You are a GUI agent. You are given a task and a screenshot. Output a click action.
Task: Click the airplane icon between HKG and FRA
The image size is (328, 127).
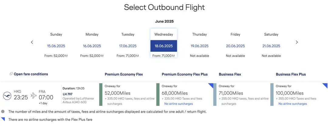pyautogui.click(x=33, y=96)
